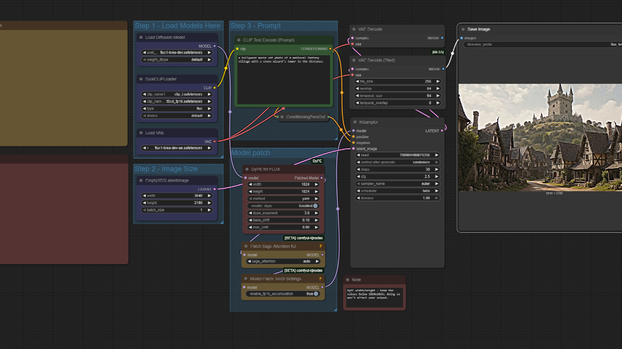The width and height of the screenshot is (622, 349).
Task: Click the collapse dot on CLIP Text Encode (Prompt)
Action: coord(238,40)
